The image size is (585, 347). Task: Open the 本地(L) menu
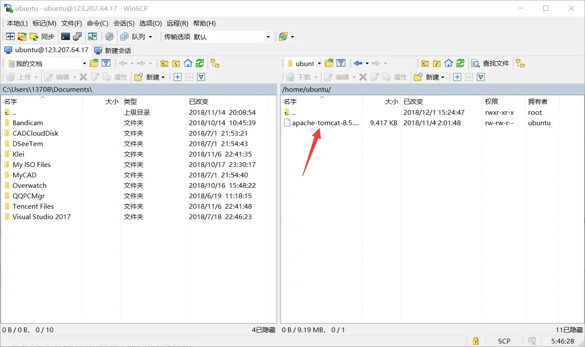point(17,23)
